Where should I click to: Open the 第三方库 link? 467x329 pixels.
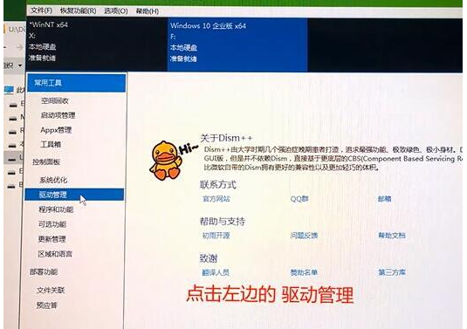392,272
